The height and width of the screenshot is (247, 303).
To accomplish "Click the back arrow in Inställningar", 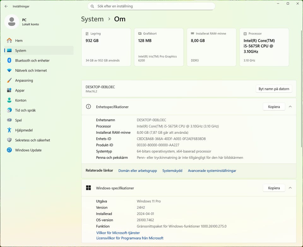I will click(6, 6).
